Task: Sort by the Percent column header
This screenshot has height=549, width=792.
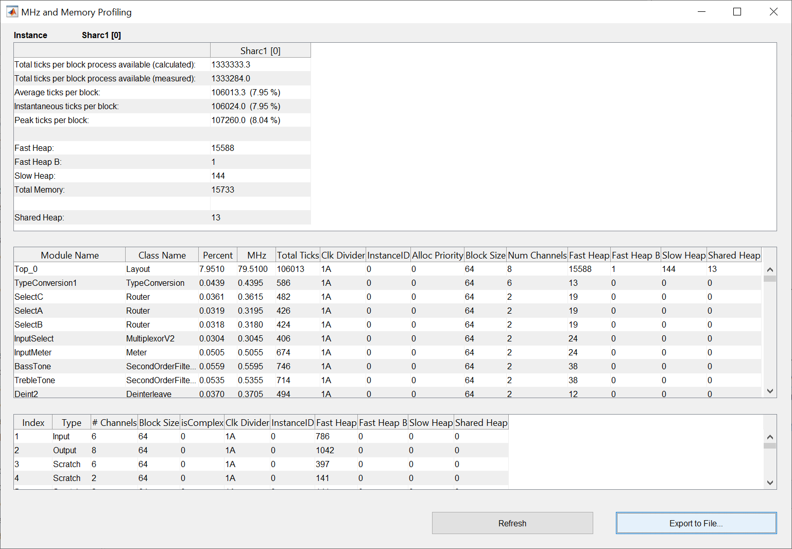Action: (218, 255)
